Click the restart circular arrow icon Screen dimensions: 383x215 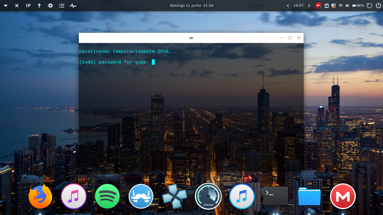[x=370, y=6]
